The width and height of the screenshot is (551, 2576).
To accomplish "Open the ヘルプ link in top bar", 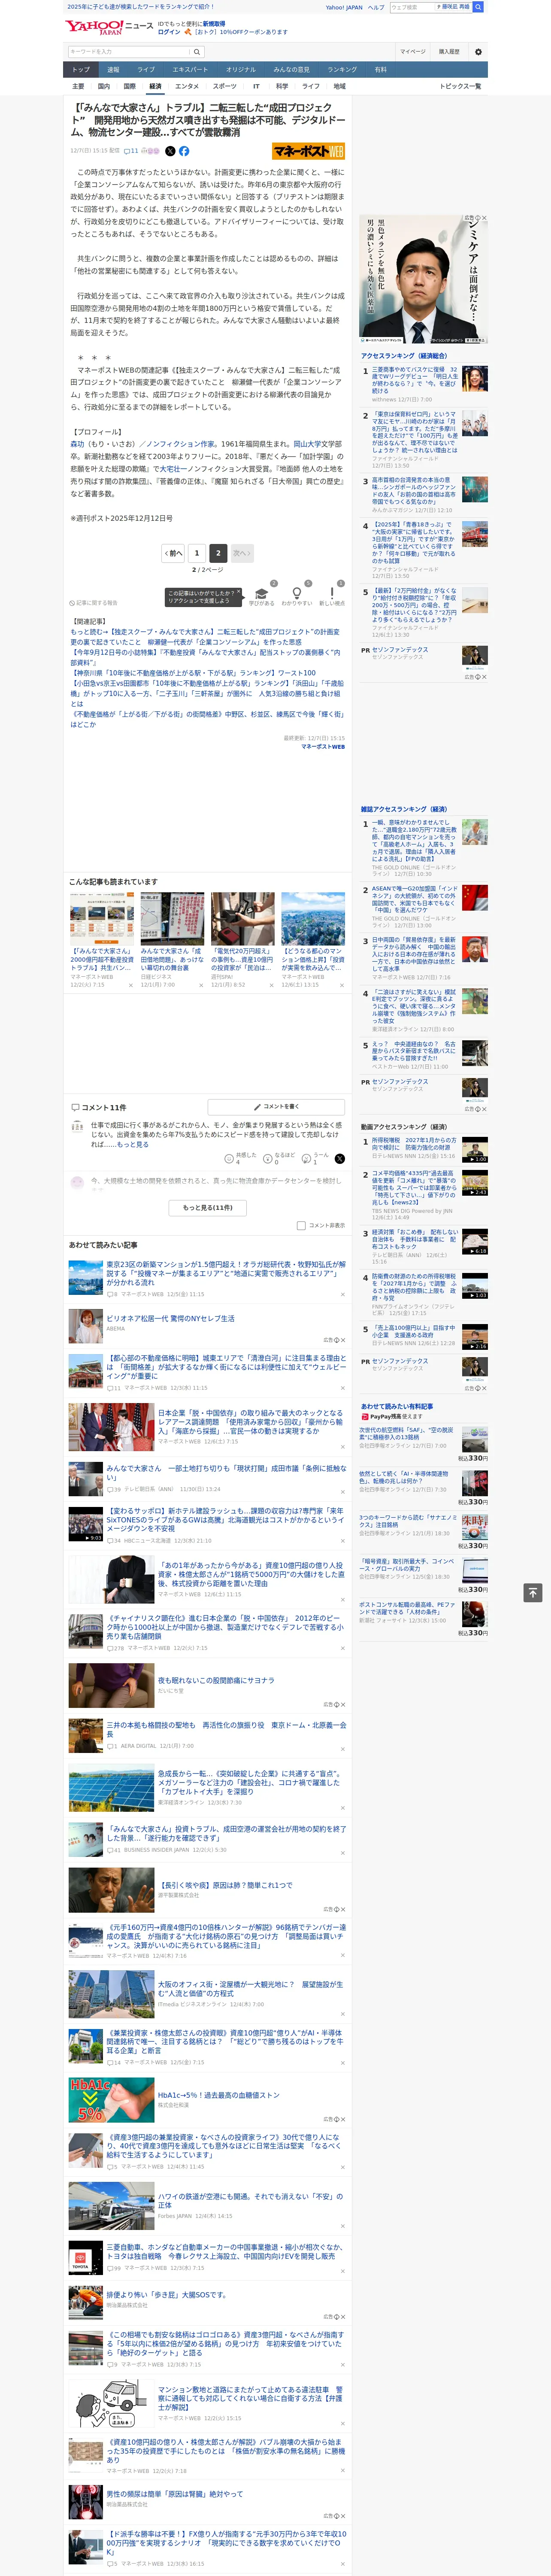I will 375,7.
